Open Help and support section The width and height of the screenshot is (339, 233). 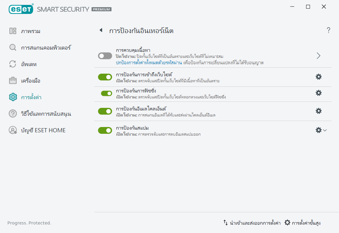[11, 113]
